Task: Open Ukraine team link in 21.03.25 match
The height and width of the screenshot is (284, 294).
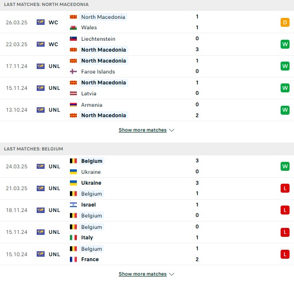Action: [91, 183]
